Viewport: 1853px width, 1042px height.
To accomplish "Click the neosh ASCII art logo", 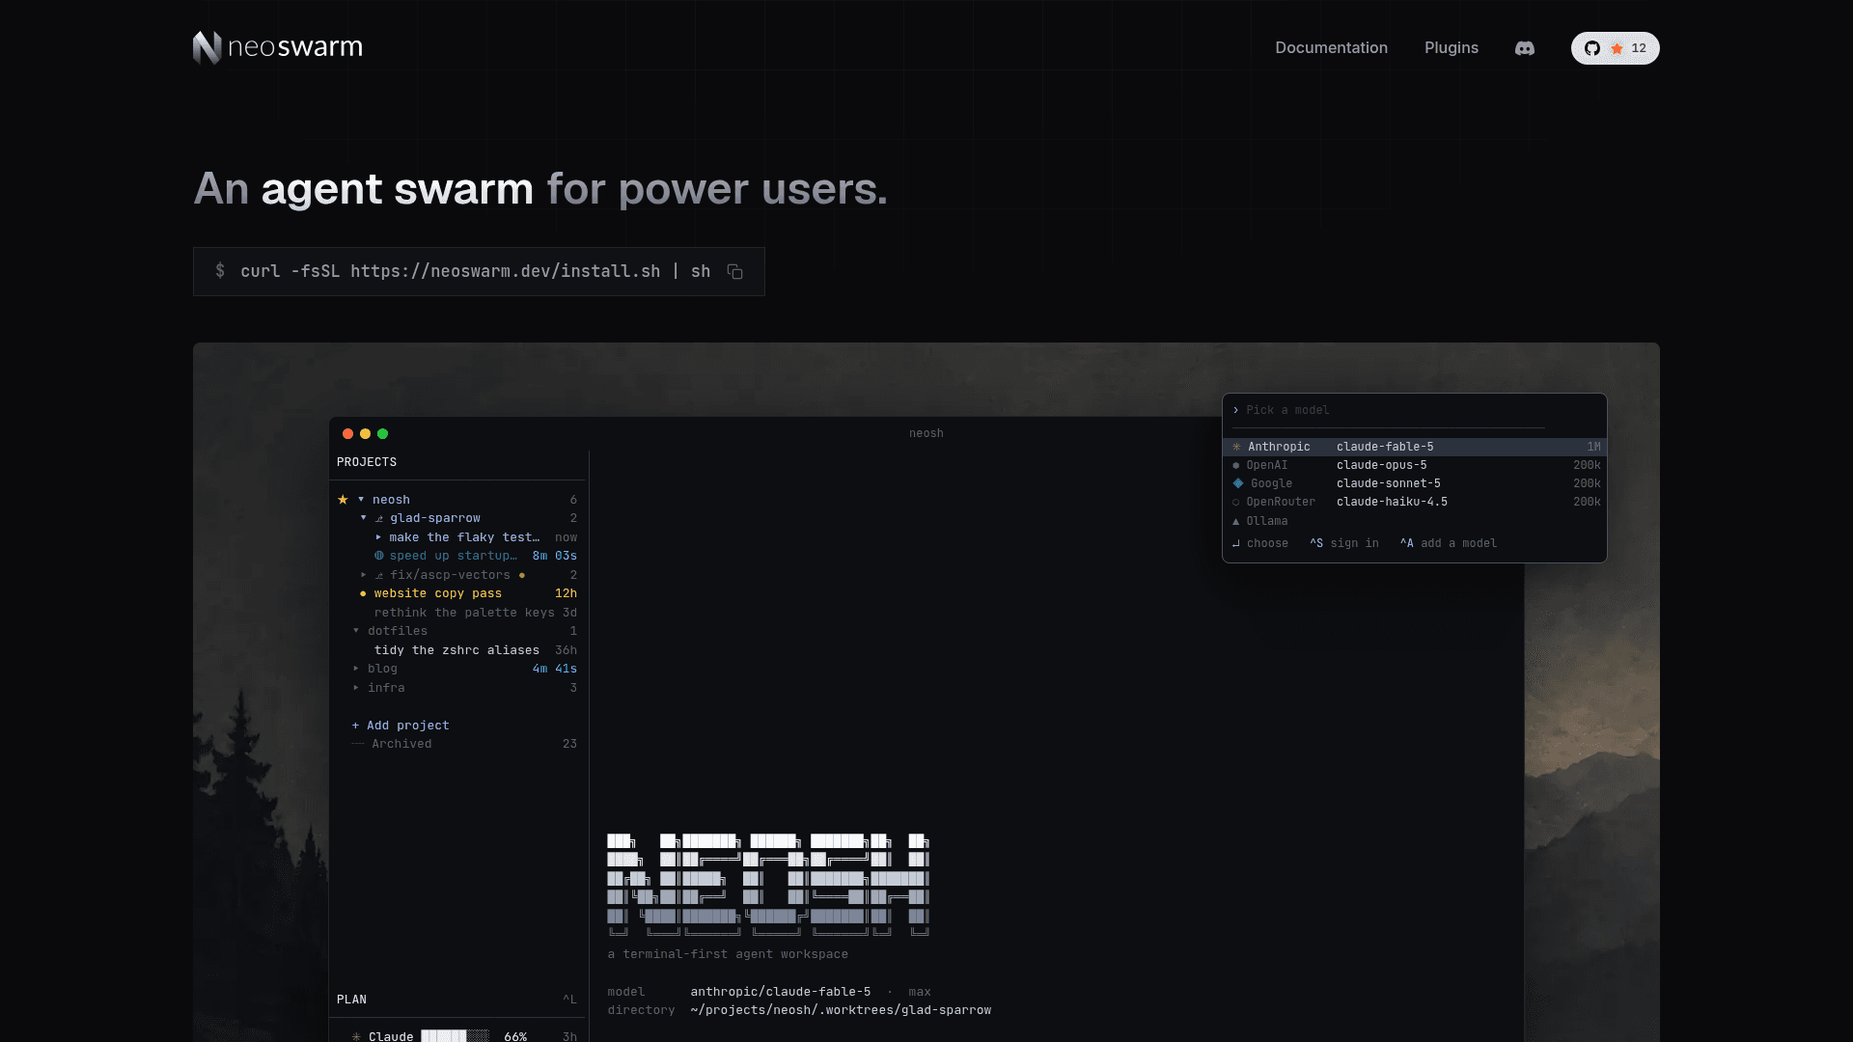I will pyautogui.click(x=768, y=885).
